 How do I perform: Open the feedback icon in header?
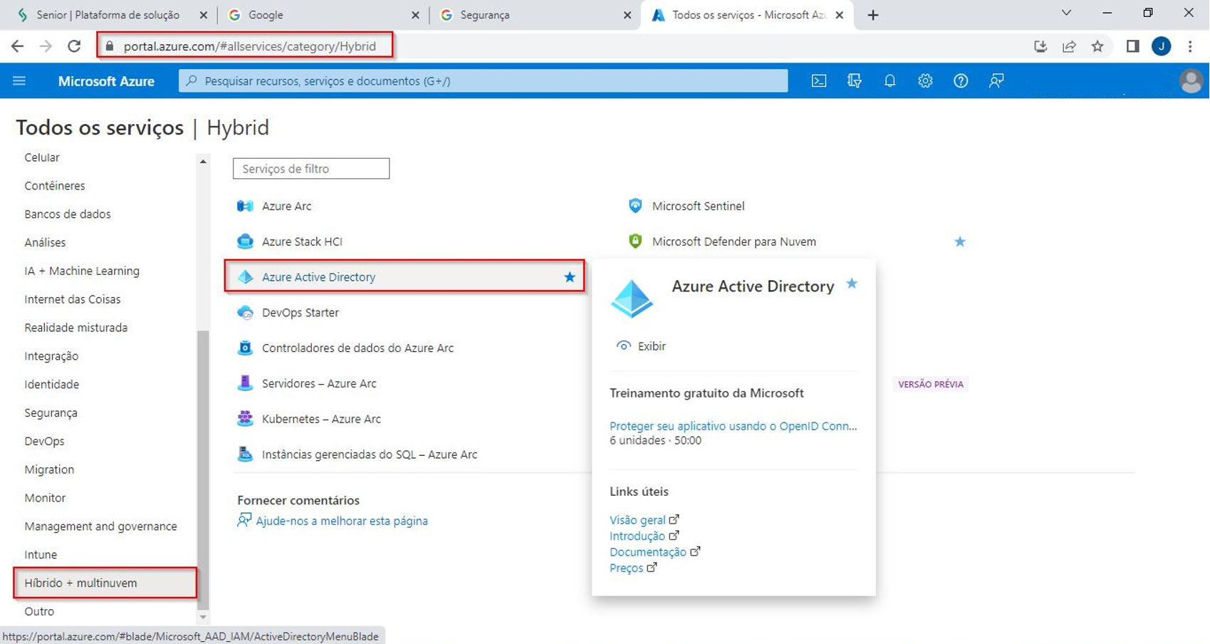tap(996, 81)
